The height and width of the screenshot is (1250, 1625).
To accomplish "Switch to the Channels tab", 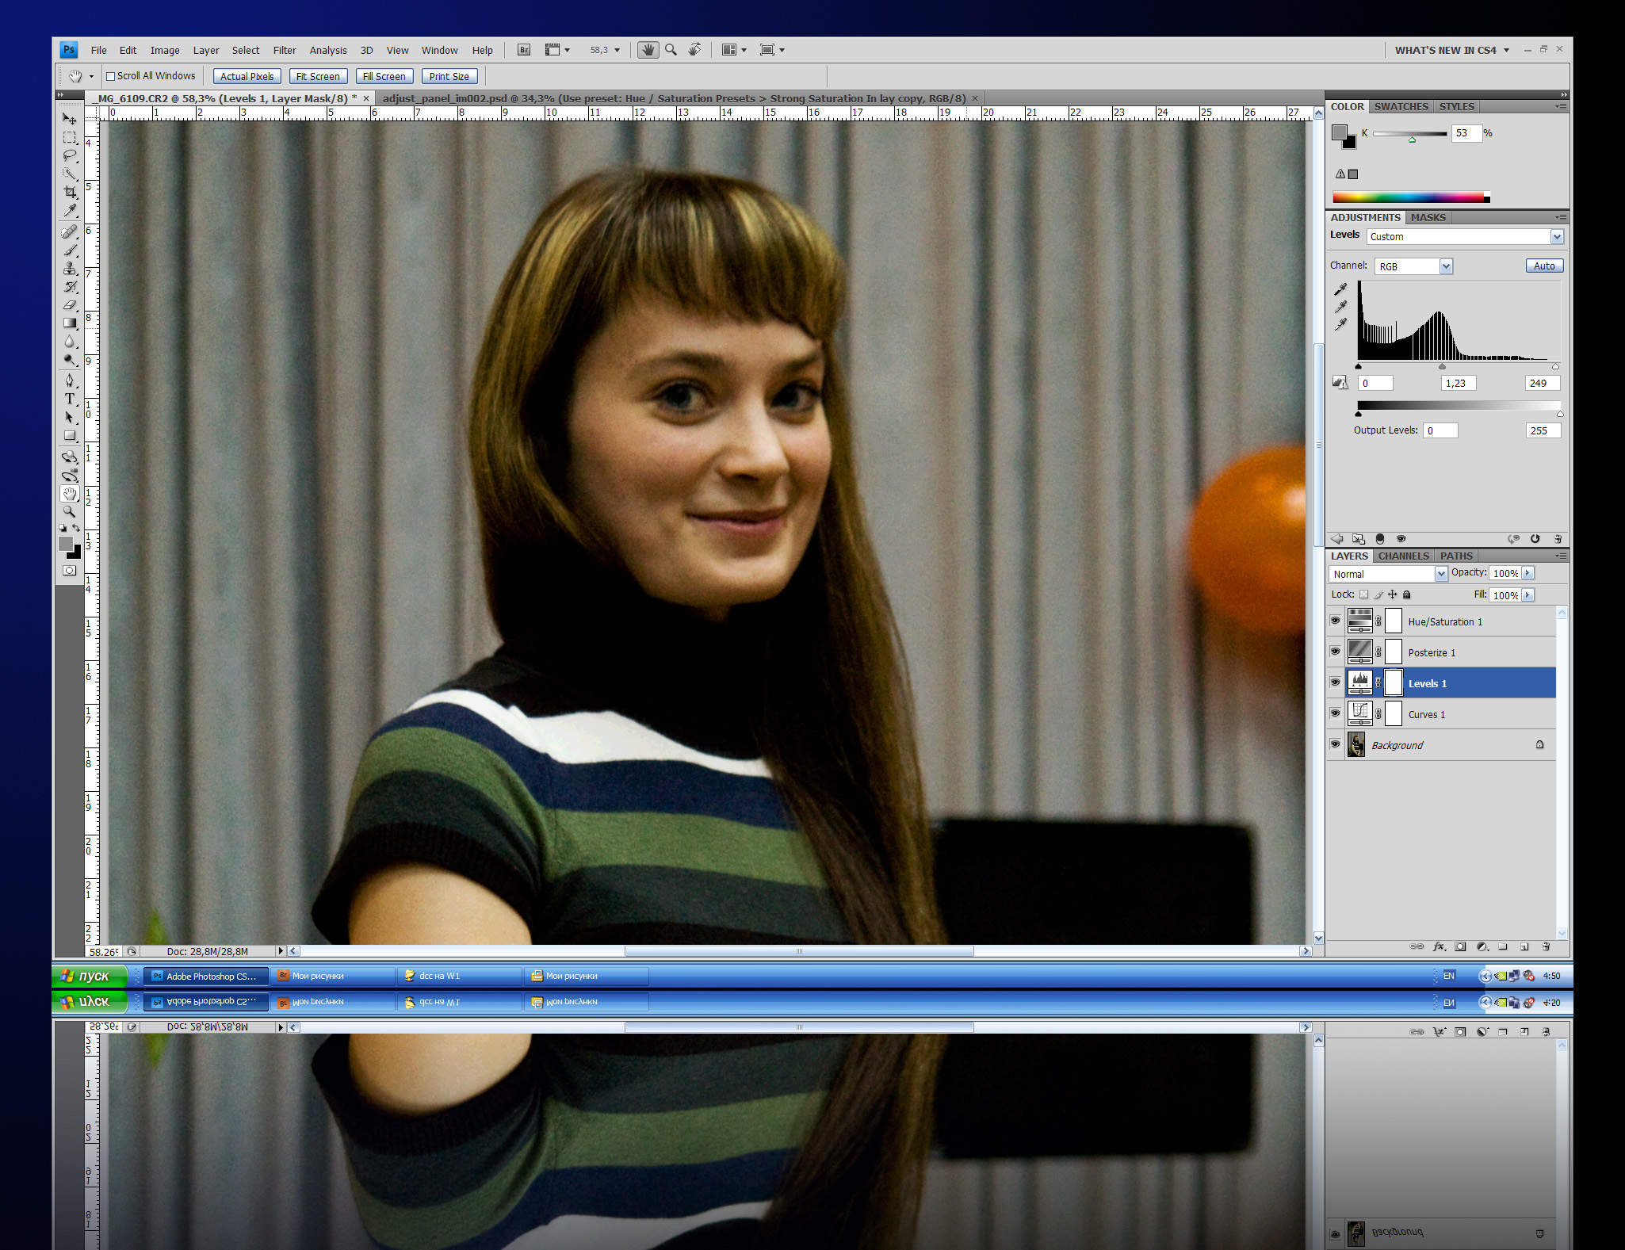I will 1403,556.
